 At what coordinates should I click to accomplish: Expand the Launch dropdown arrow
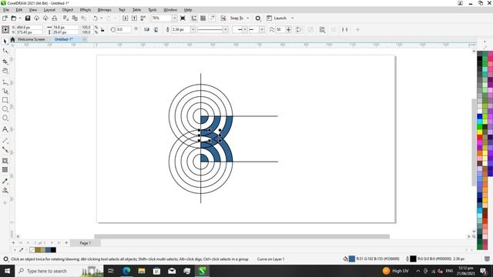(293, 18)
